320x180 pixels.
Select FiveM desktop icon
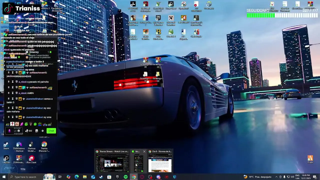click(x=310, y=160)
